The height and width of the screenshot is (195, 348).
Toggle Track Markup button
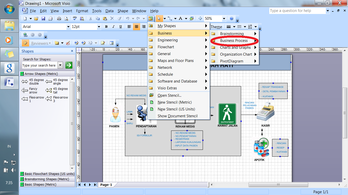point(25,43)
